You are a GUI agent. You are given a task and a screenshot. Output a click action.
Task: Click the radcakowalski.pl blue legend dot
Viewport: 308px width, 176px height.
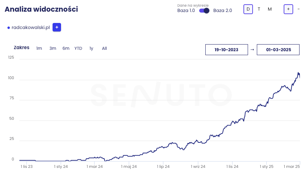(8, 28)
